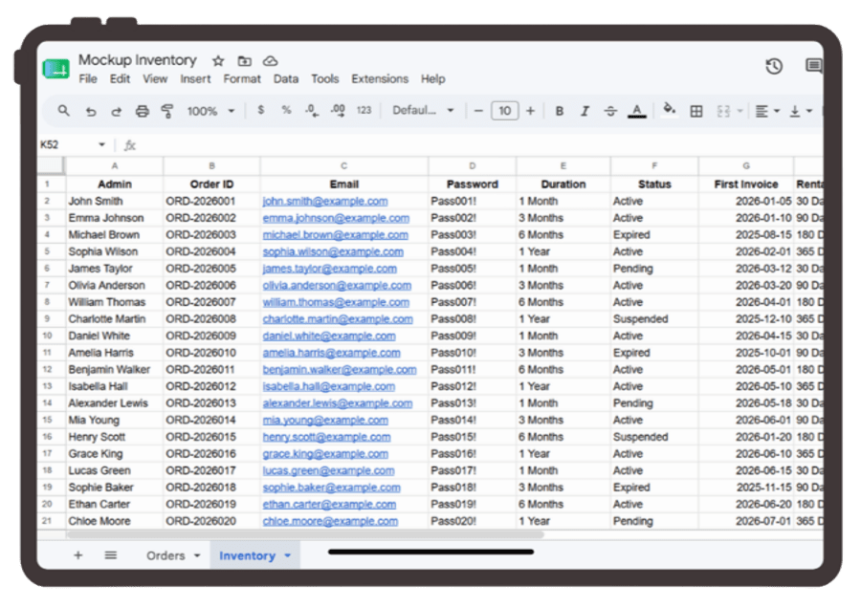Screen dimensions: 861x608
Task: Open the zoom 100% dropdown
Action: pos(210,111)
